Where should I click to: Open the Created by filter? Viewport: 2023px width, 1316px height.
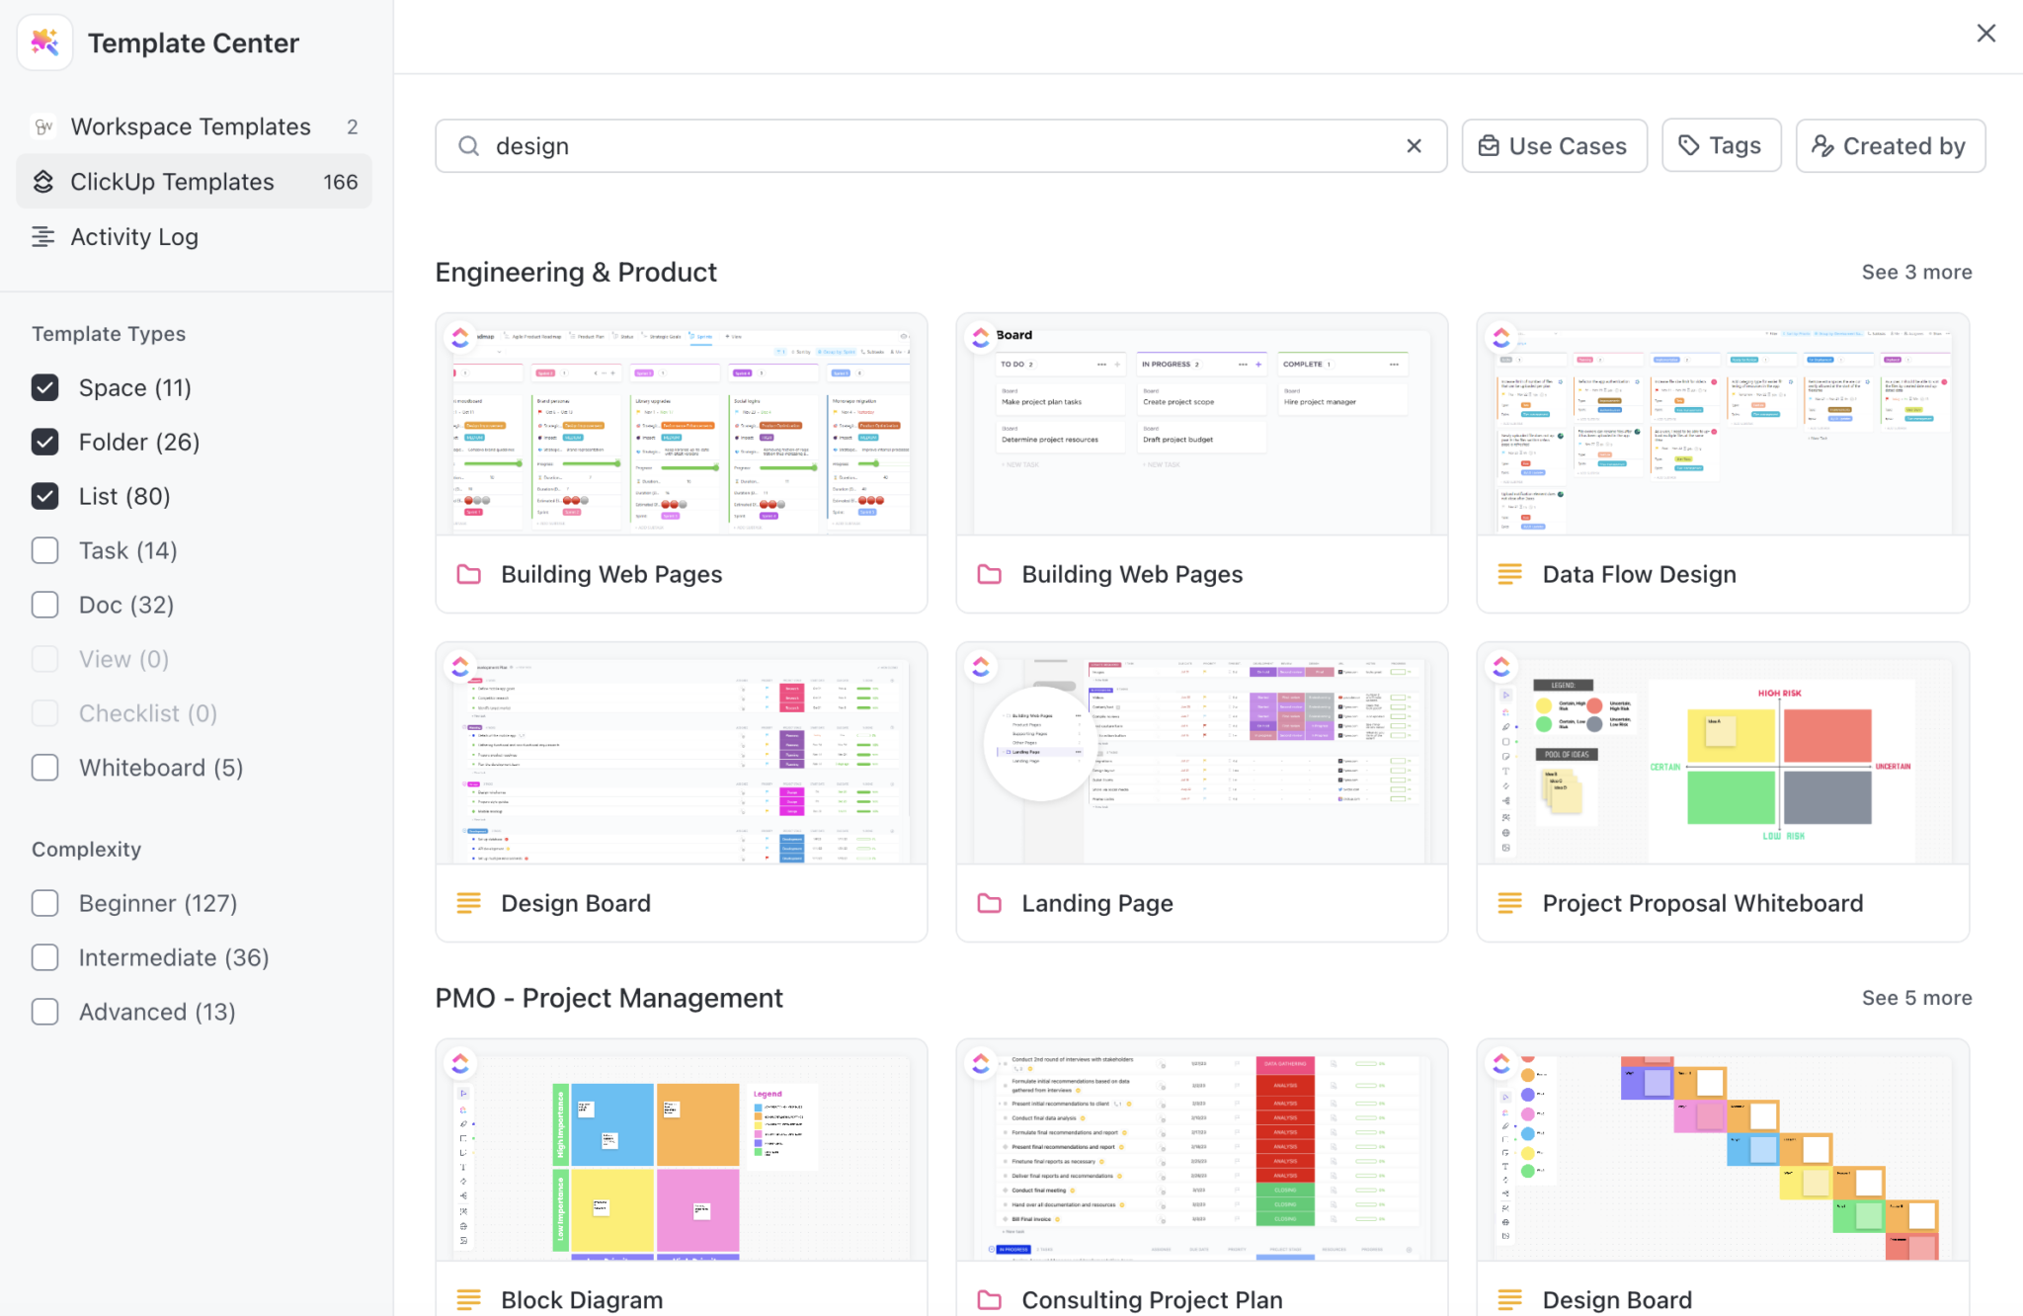click(x=1890, y=145)
